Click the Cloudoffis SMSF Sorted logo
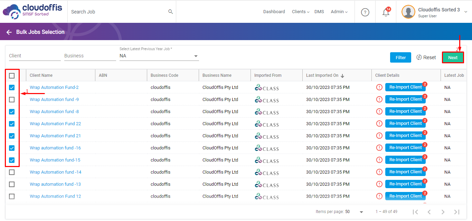The image size is (472, 221). 32,11
